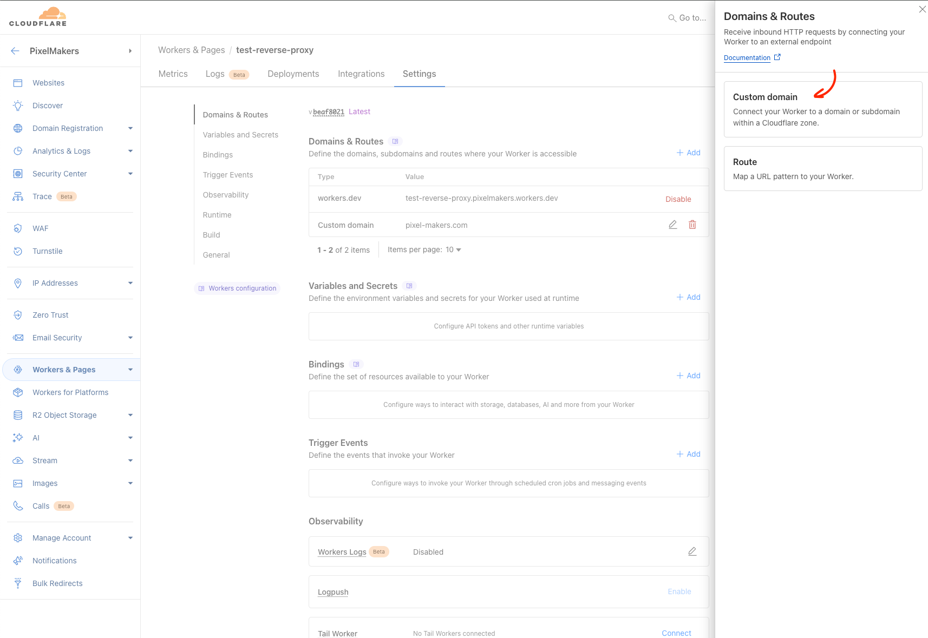Click the beaf8021 version identifier
This screenshot has height=638, width=928.
coord(328,112)
